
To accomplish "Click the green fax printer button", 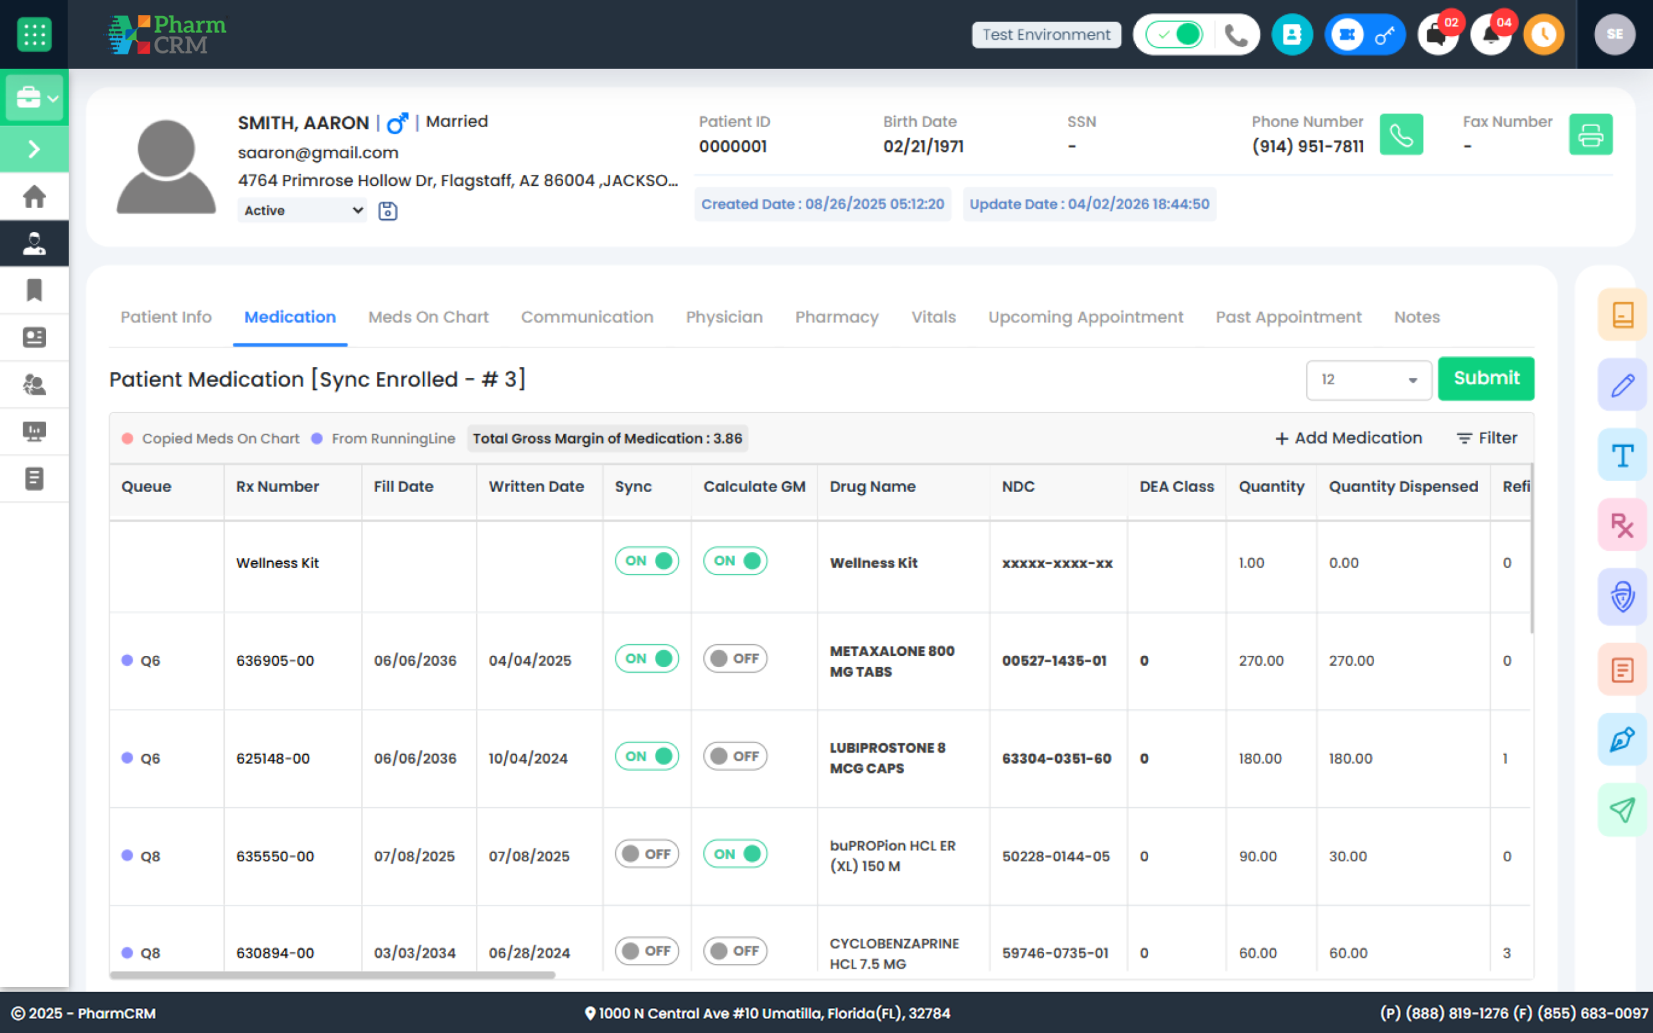I will click(x=1590, y=134).
